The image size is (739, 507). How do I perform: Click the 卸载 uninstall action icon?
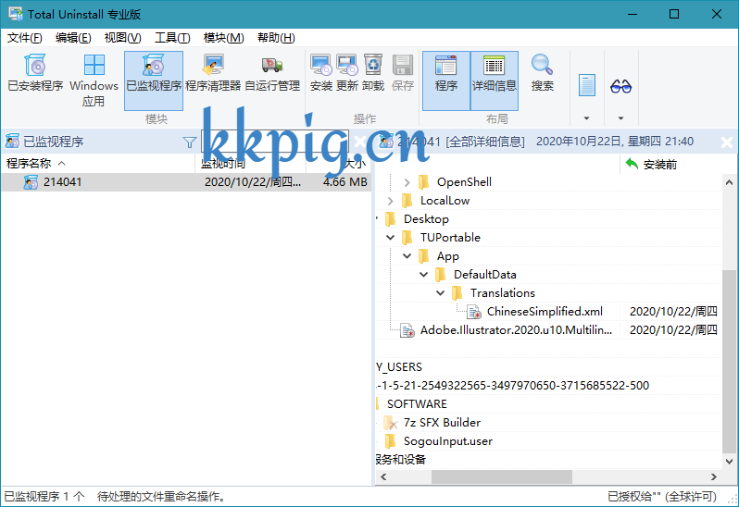(373, 73)
